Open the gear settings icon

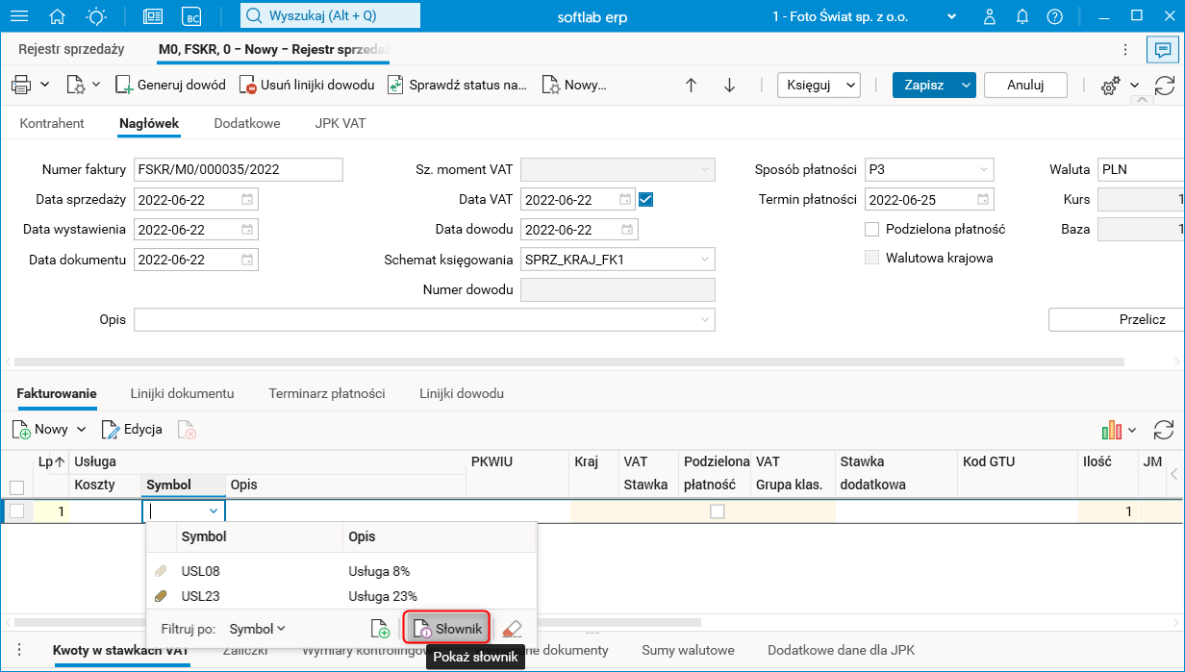point(1110,86)
